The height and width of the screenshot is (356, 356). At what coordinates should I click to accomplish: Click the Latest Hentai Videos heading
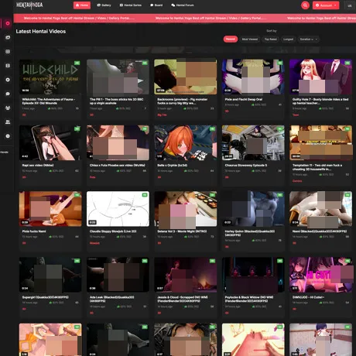41,32
